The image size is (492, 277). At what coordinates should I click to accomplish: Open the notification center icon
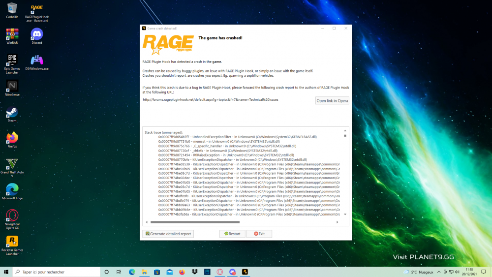[x=484, y=272]
